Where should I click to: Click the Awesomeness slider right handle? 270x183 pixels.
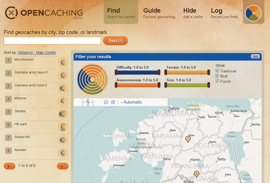[159, 85]
